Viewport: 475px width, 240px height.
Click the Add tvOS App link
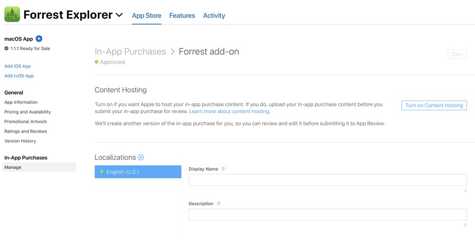[x=19, y=76]
